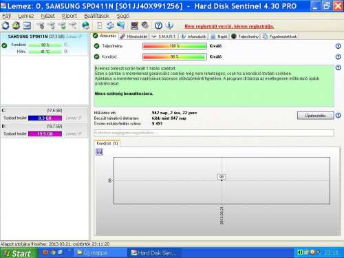The width and height of the screenshot is (344, 258).
Task: Open the Nézet menu
Action: click(x=47, y=16)
